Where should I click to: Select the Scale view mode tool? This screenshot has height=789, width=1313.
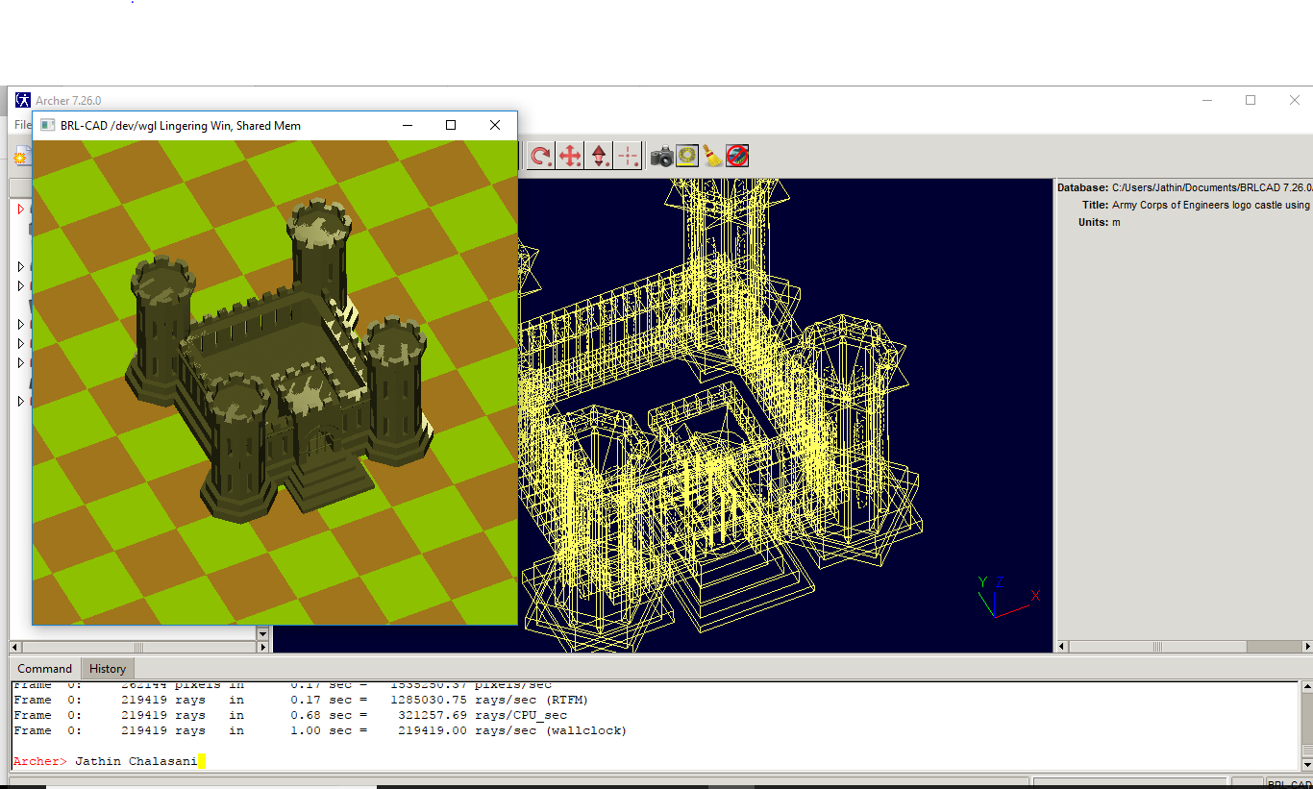pos(599,156)
